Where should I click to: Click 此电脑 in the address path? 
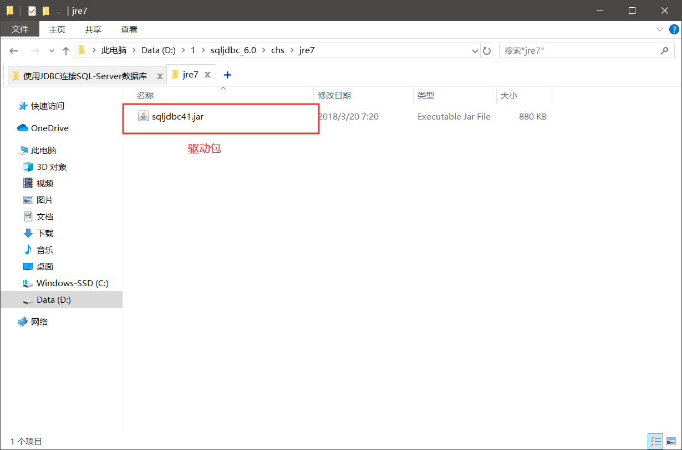point(114,50)
